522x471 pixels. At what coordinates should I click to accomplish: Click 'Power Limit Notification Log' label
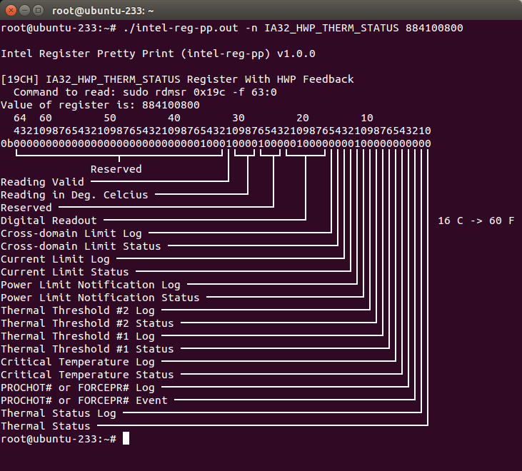[91, 285]
